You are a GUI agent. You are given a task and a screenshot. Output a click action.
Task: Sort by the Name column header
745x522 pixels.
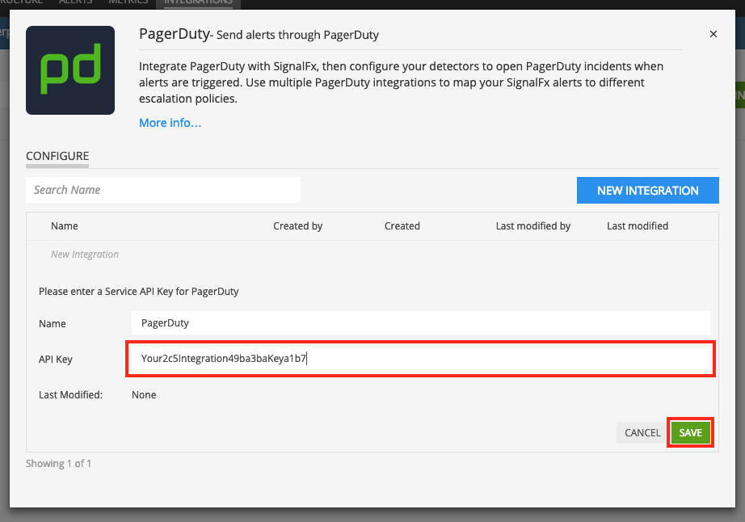pyautogui.click(x=65, y=226)
